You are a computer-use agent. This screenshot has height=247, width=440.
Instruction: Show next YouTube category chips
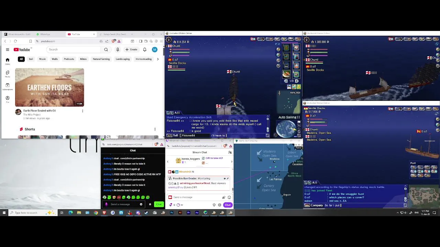tap(158, 59)
